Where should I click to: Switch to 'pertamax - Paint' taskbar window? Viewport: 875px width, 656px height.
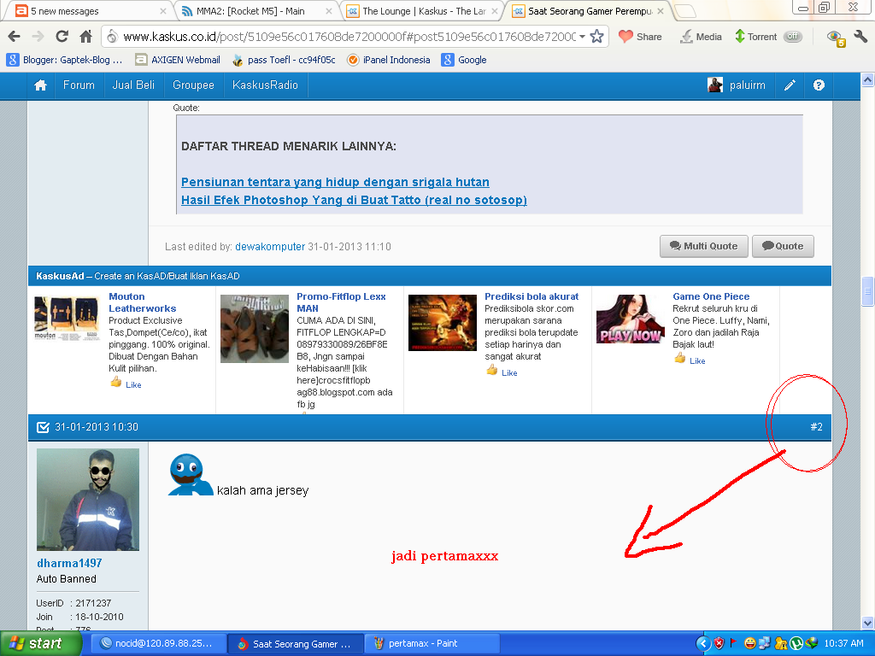pyautogui.click(x=432, y=644)
